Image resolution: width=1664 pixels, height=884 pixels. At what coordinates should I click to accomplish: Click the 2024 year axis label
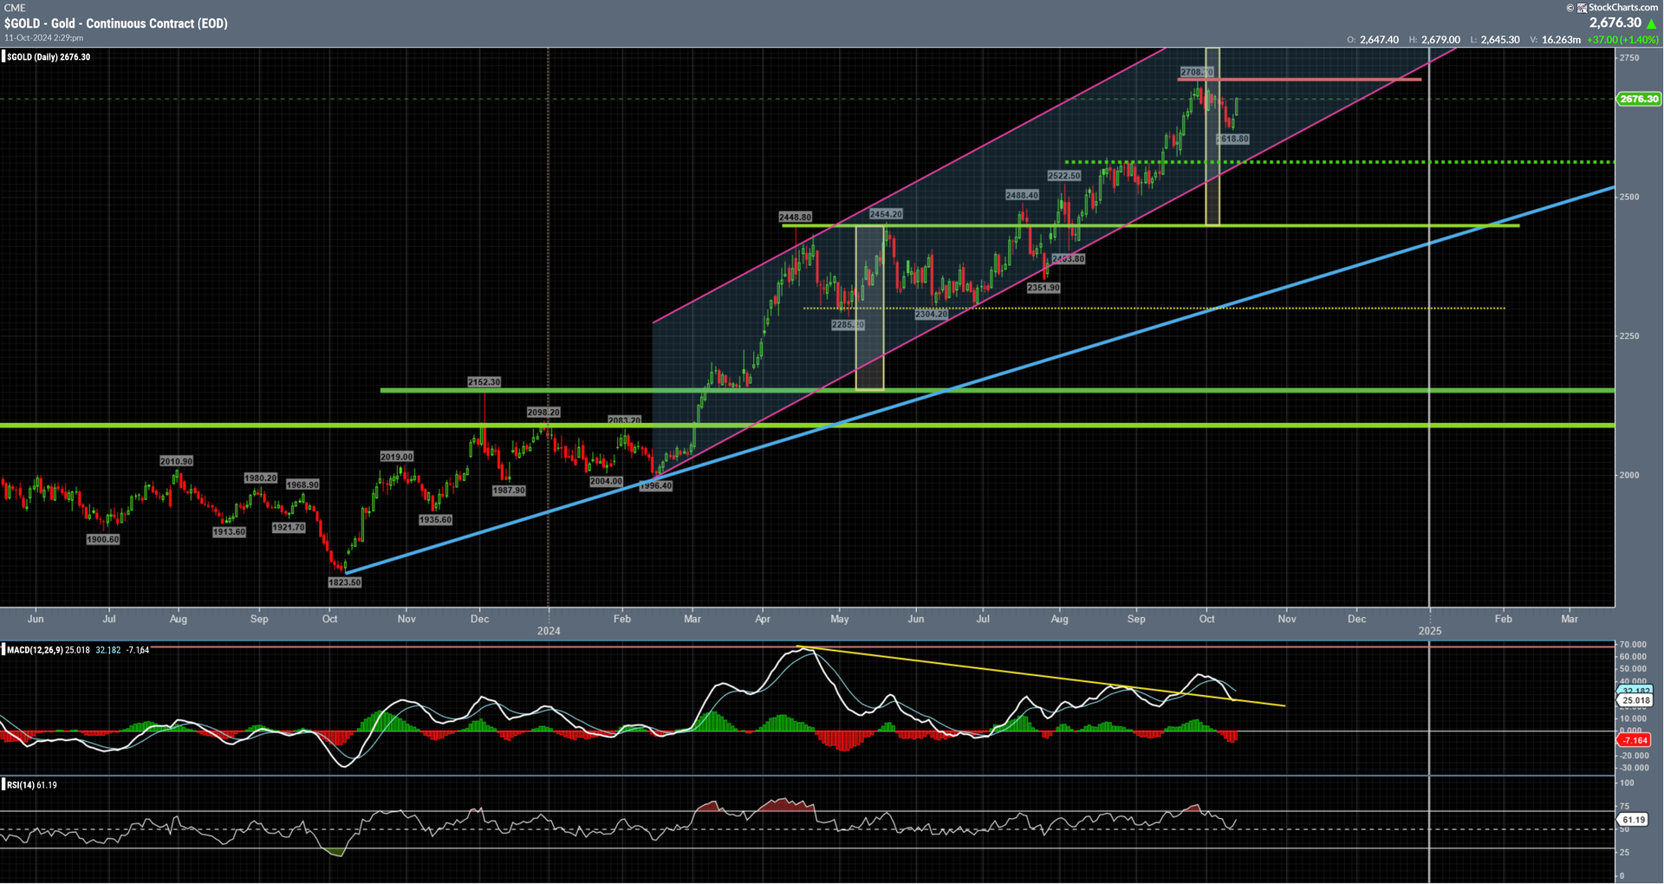click(x=549, y=631)
